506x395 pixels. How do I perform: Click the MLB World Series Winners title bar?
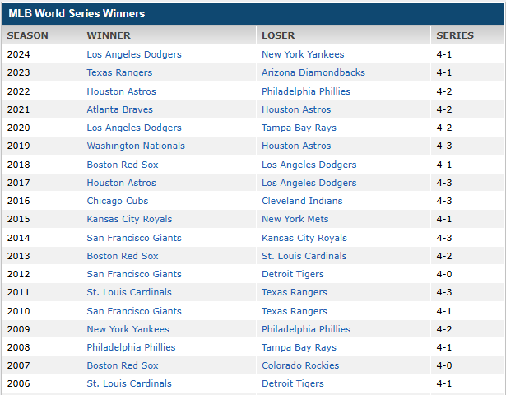(x=77, y=14)
